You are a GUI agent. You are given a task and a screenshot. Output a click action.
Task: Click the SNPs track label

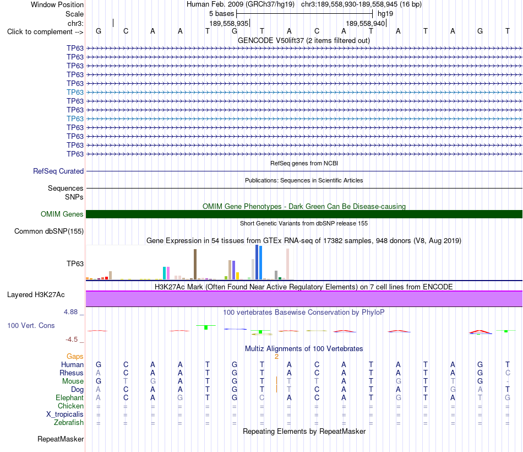(74, 197)
